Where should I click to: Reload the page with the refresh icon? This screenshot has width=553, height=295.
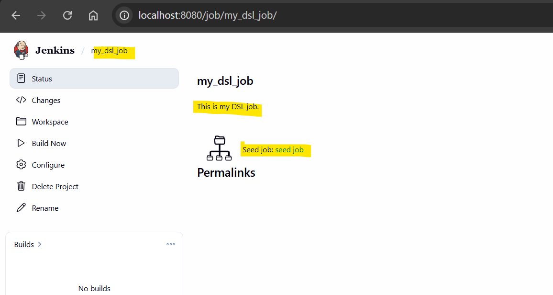[67, 15]
